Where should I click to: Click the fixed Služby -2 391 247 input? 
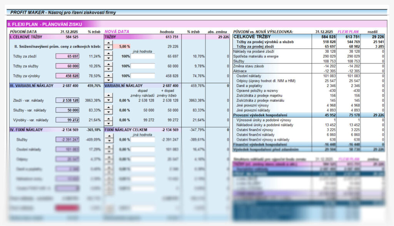tap(68, 140)
